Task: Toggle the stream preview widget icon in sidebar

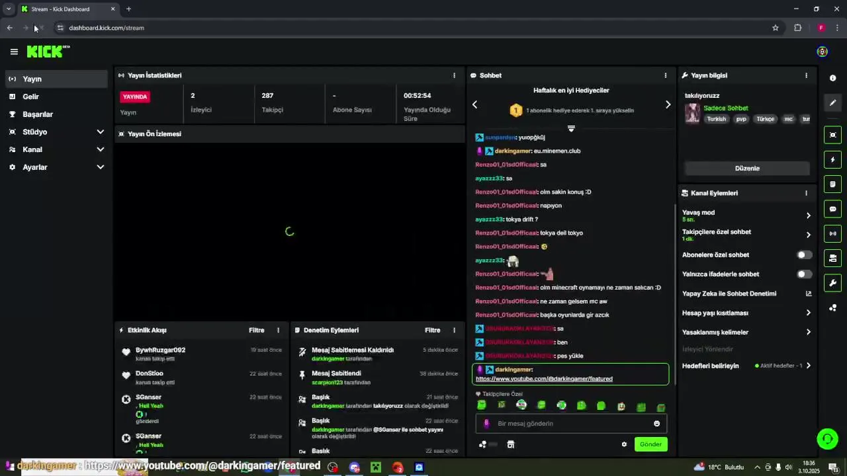Action: pos(832,135)
